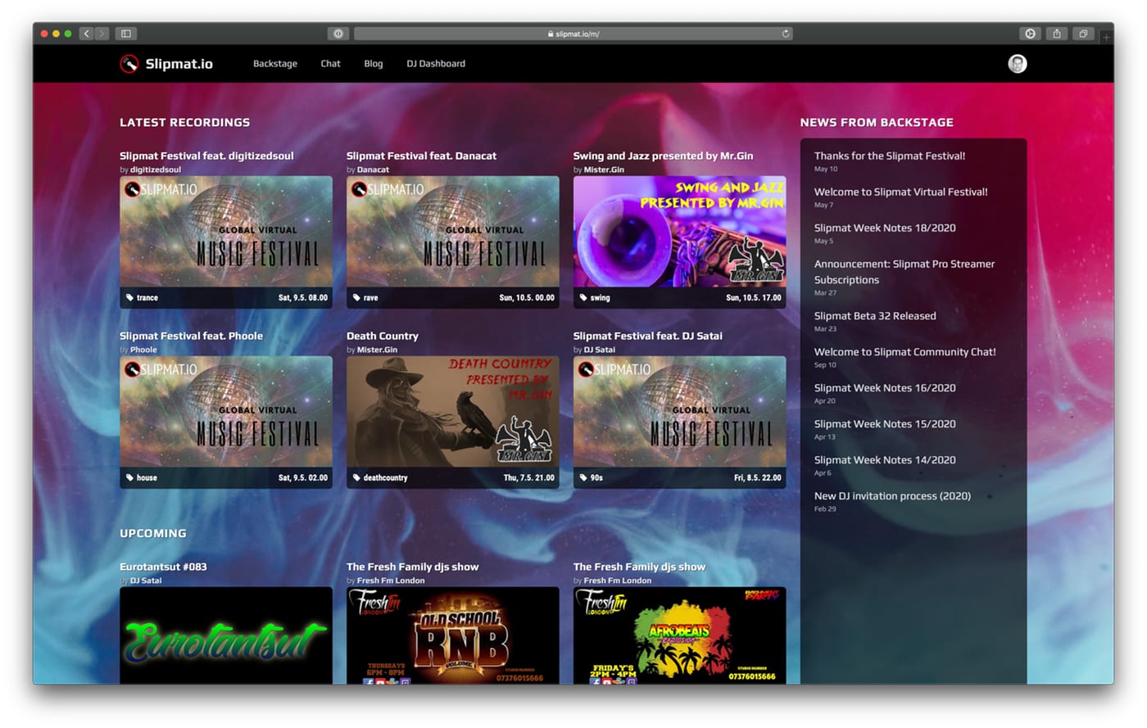Go back with Safari's back arrow

86,34
